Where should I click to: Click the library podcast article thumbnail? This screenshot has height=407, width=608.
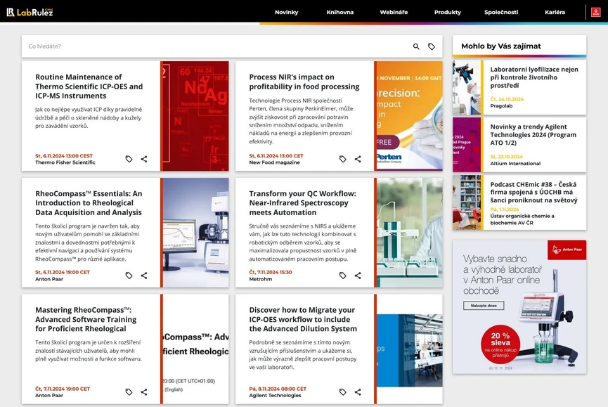467,202
